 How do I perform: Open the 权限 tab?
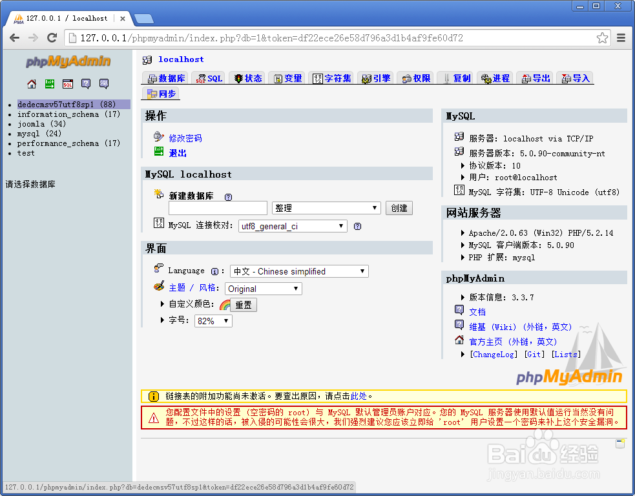(415, 78)
